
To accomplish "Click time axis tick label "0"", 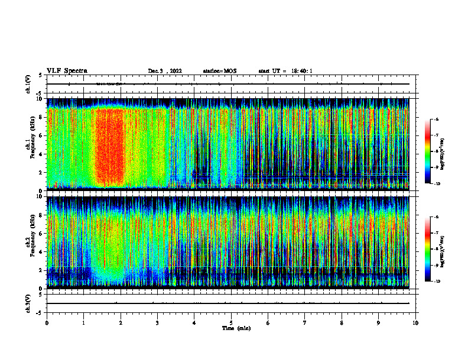I will coord(47,323).
